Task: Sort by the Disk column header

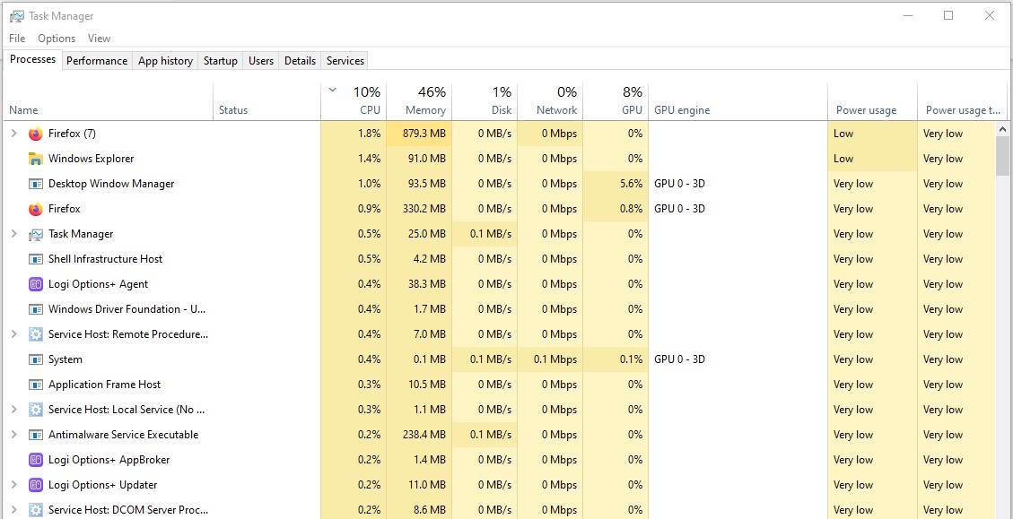Action: (x=485, y=102)
